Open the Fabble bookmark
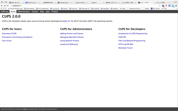This screenshot has height=111, width=178. coord(146,9)
